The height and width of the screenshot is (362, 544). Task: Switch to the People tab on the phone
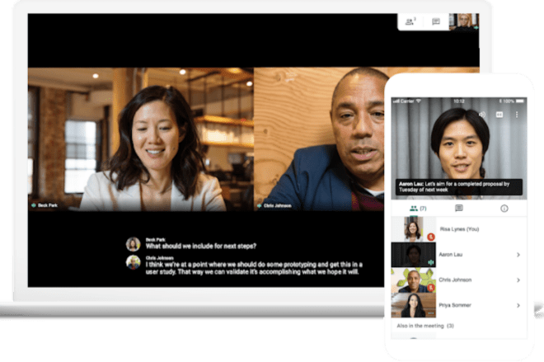414,209
